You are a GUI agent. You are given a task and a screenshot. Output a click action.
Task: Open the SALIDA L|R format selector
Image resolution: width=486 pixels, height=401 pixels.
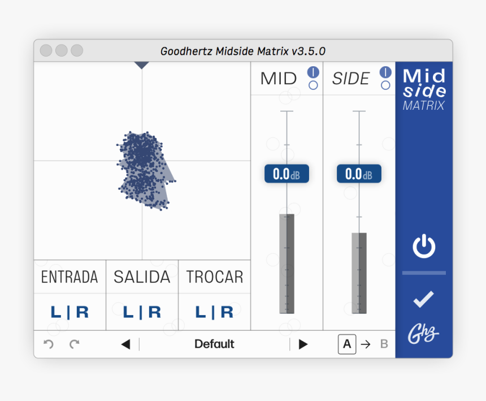click(x=142, y=312)
